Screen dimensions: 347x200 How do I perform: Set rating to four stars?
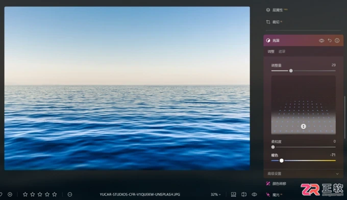pyautogui.click(x=47, y=194)
